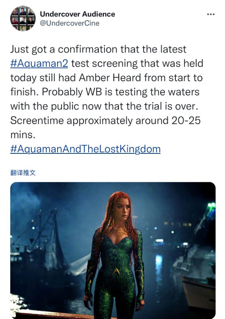Open the @UndercoverCine handle link

point(70,23)
